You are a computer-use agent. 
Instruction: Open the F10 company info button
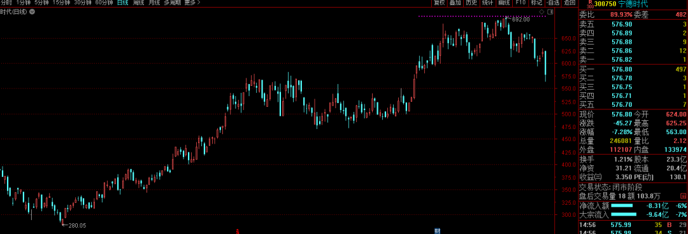coord(520,3)
